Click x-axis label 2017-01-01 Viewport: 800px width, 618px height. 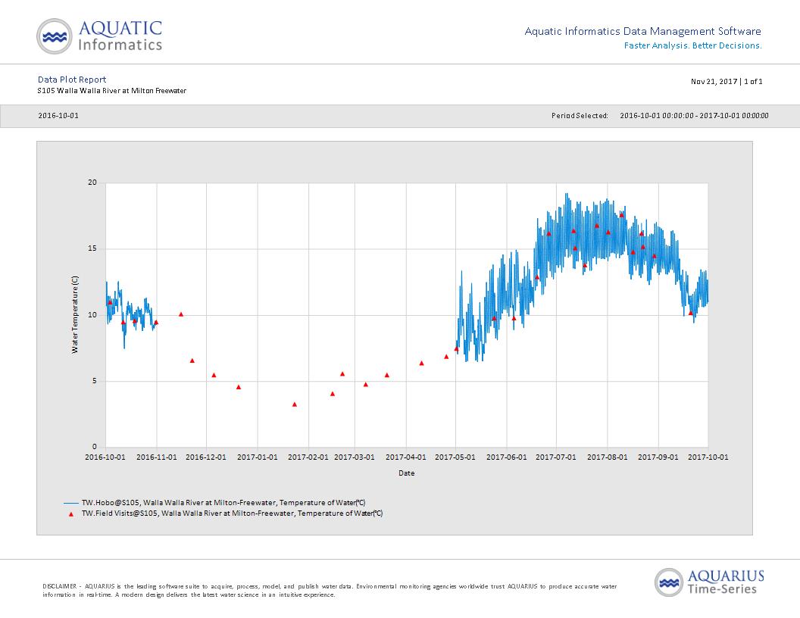[x=258, y=457]
